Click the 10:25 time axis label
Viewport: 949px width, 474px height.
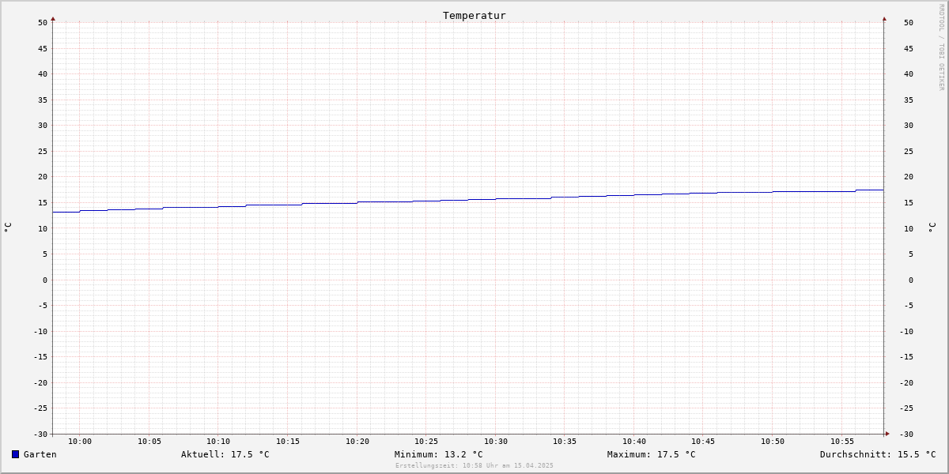coord(426,442)
